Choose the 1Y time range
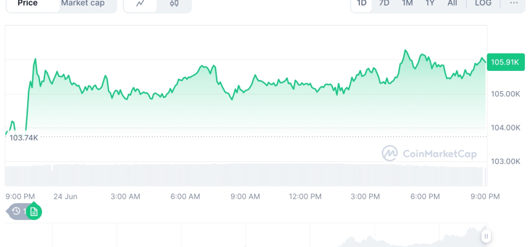 coord(430,4)
